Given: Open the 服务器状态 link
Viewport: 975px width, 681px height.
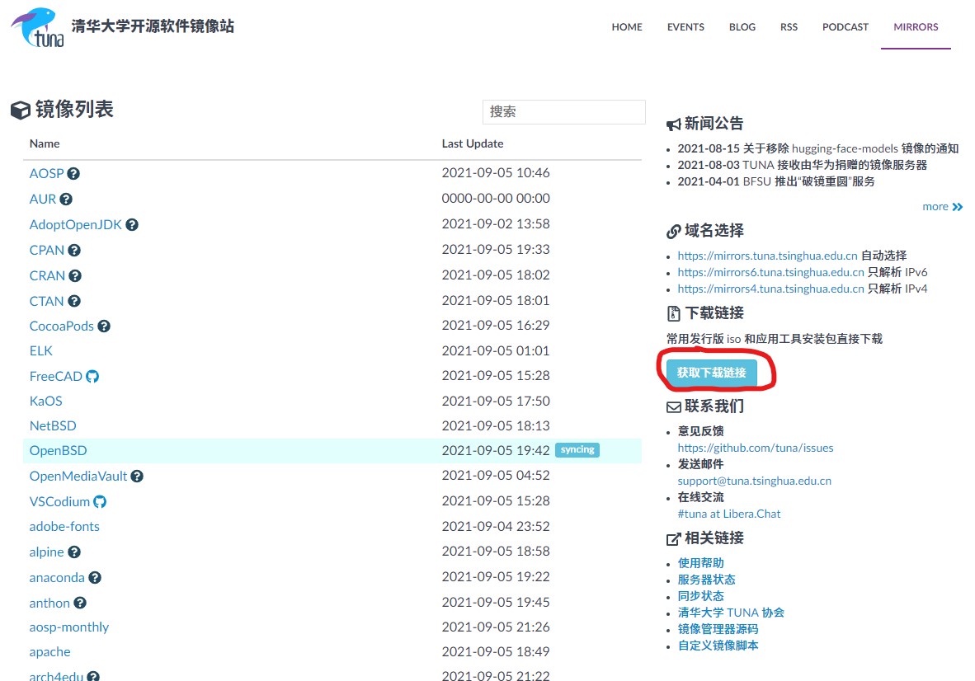Looking at the screenshot, I should coord(706,580).
